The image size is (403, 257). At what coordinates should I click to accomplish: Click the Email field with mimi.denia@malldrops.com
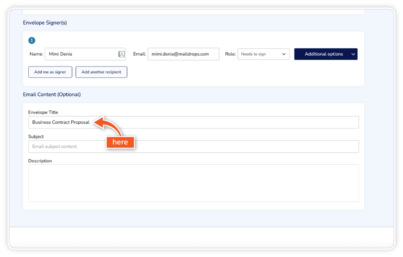click(x=183, y=54)
